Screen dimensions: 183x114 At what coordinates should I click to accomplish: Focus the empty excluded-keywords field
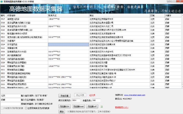coord(11,104)
